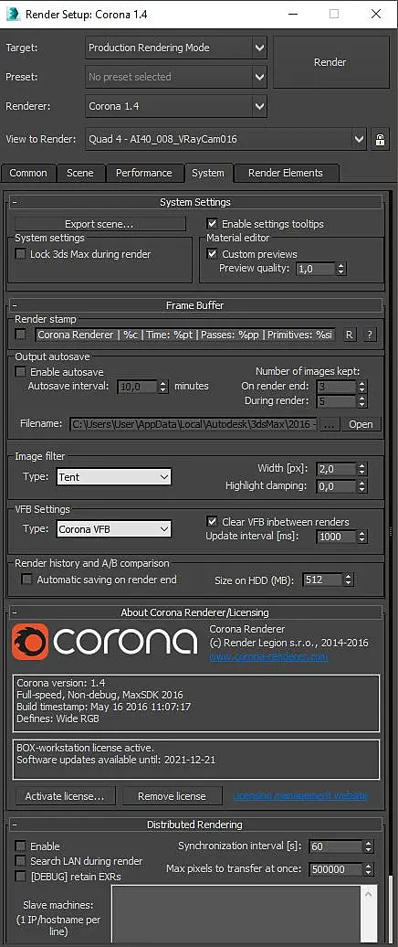Enable Lock 3ds Max during render
398x947 pixels.
tap(20, 254)
